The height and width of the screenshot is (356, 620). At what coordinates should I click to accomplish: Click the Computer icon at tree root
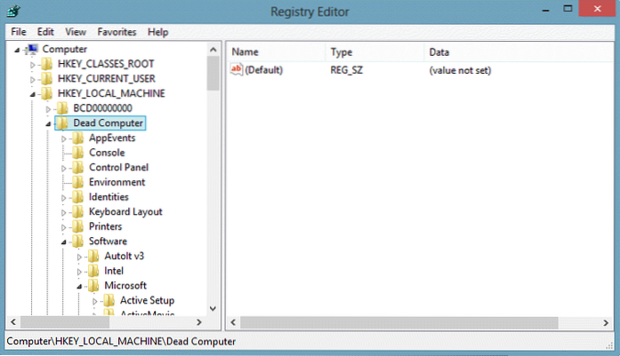pyautogui.click(x=32, y=49)
